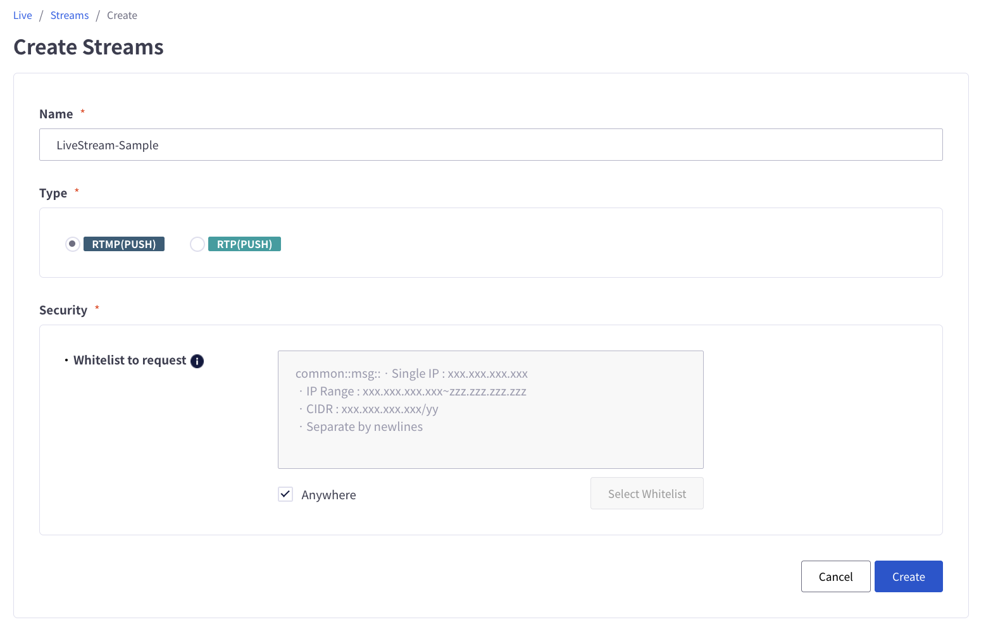The width and height of the screenshot is (986, 634).
Task: Uncheck the Anywhere checkbox
Action: point(285,495)
